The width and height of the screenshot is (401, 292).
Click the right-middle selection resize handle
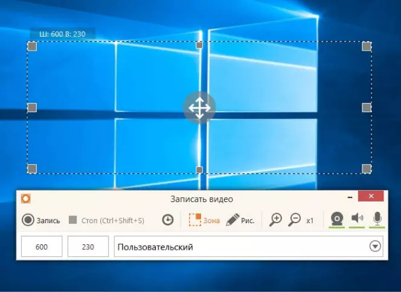point(367,107)
